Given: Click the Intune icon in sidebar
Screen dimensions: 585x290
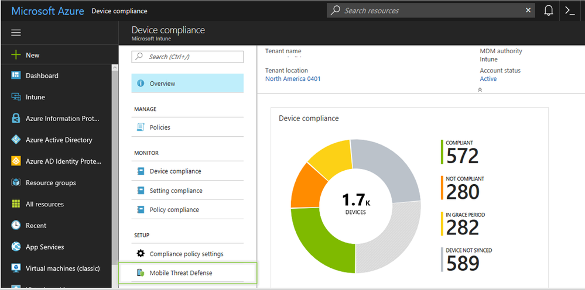Looking at the screenshot, I should pyautogui.click(x=16, y=97).
